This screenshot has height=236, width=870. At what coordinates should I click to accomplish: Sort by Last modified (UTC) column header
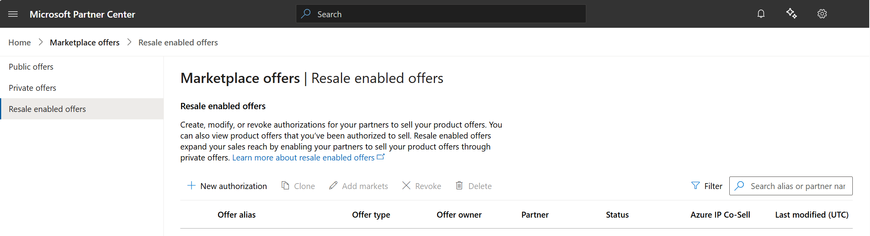(812, 215)
